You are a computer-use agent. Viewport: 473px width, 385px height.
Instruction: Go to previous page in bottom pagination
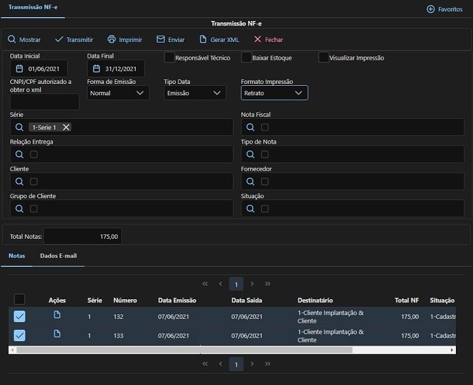pos(220,363)
